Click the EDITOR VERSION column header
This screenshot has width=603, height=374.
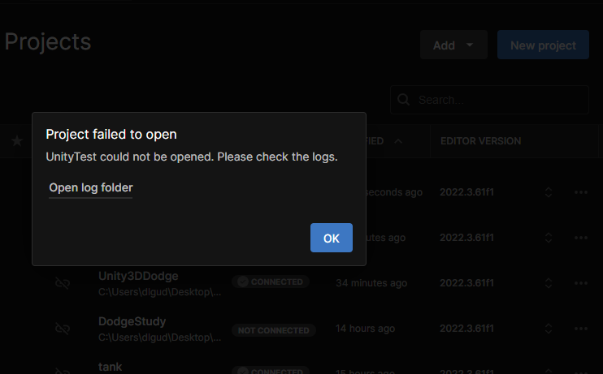tap(481, 141)
